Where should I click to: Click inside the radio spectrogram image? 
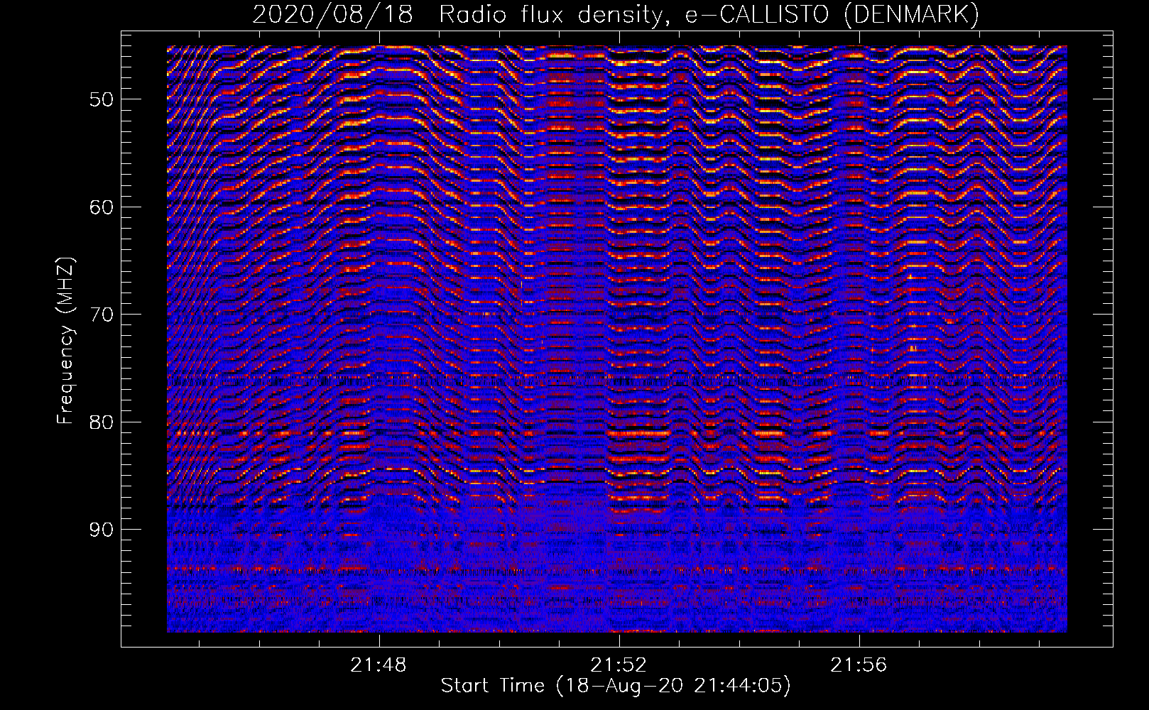click(617, 339)
